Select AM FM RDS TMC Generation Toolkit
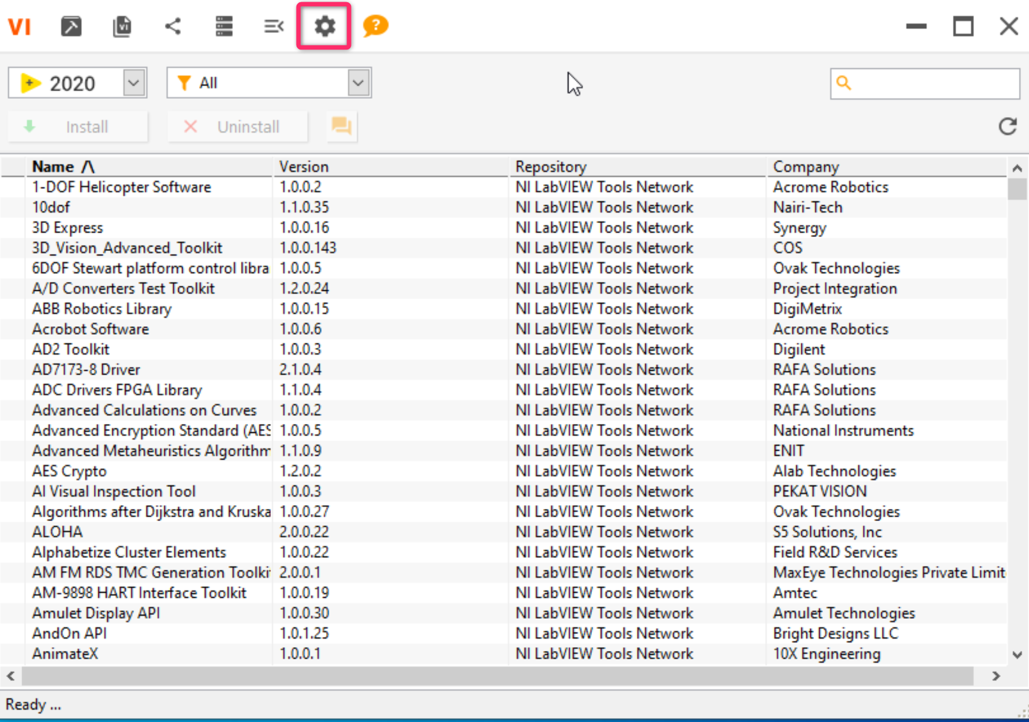This screenshot has height=722, width=1029. (x=504, y=572)
